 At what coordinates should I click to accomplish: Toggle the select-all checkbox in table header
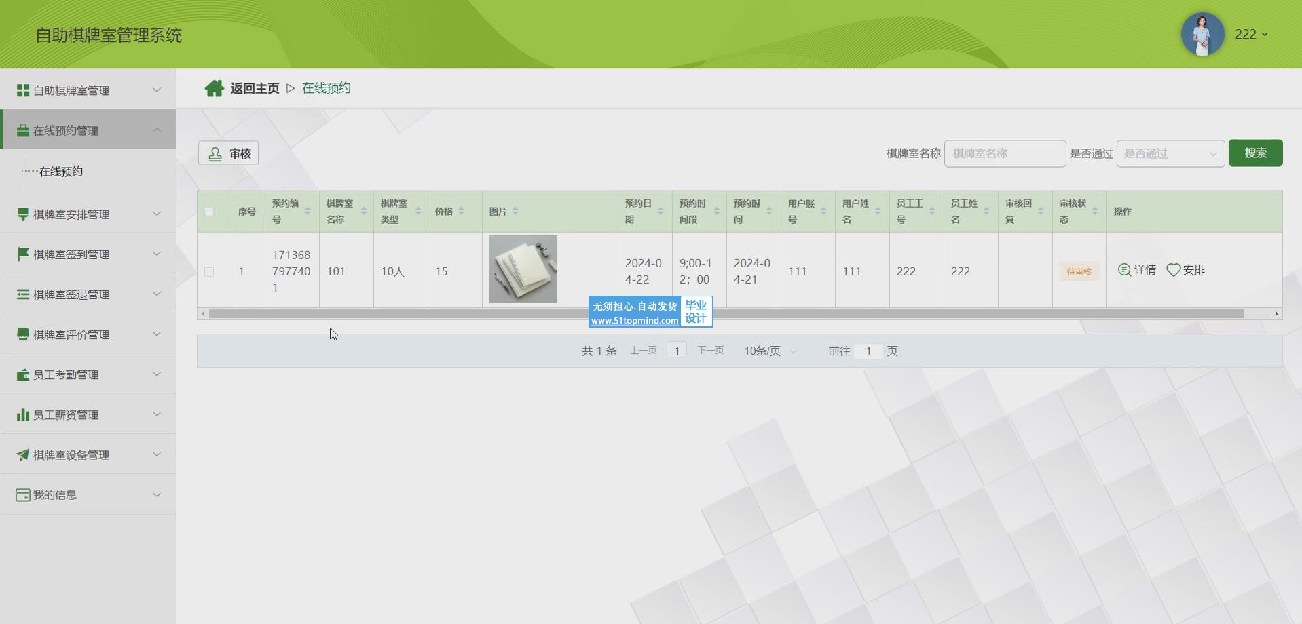tap(209, 212)
